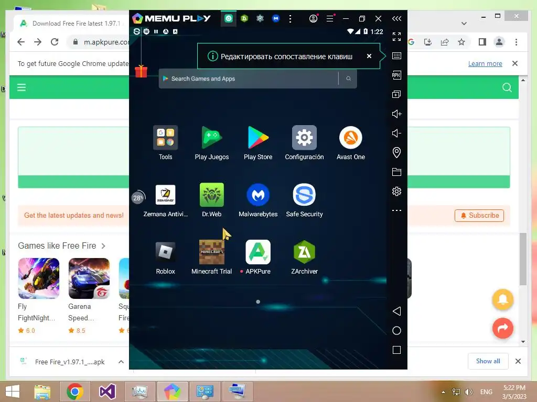This screenshot has height=402, width=537.
Task: Switch to the ZArchiver tab in MEmu
Action: point(244,18)
